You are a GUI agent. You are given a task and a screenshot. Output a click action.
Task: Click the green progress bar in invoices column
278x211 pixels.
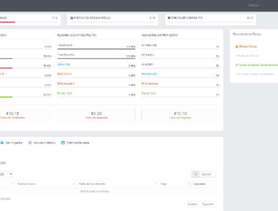pos(6,97)
